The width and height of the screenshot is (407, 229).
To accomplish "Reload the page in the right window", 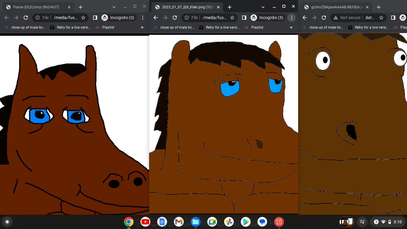I will (324, 18).
